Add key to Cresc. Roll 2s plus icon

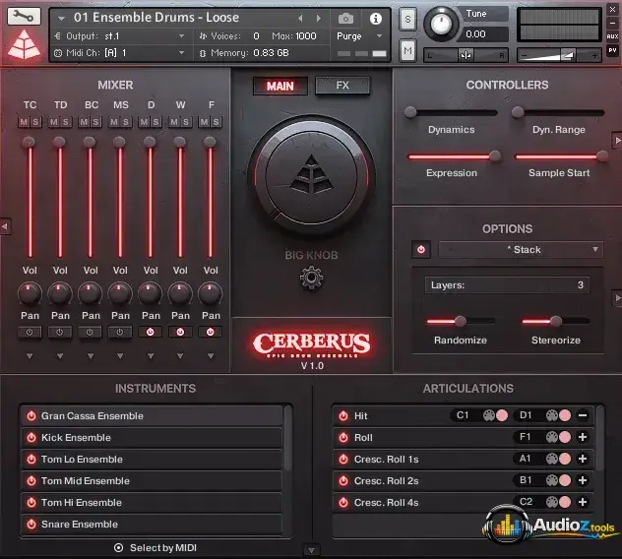click(x=583, y=480)
